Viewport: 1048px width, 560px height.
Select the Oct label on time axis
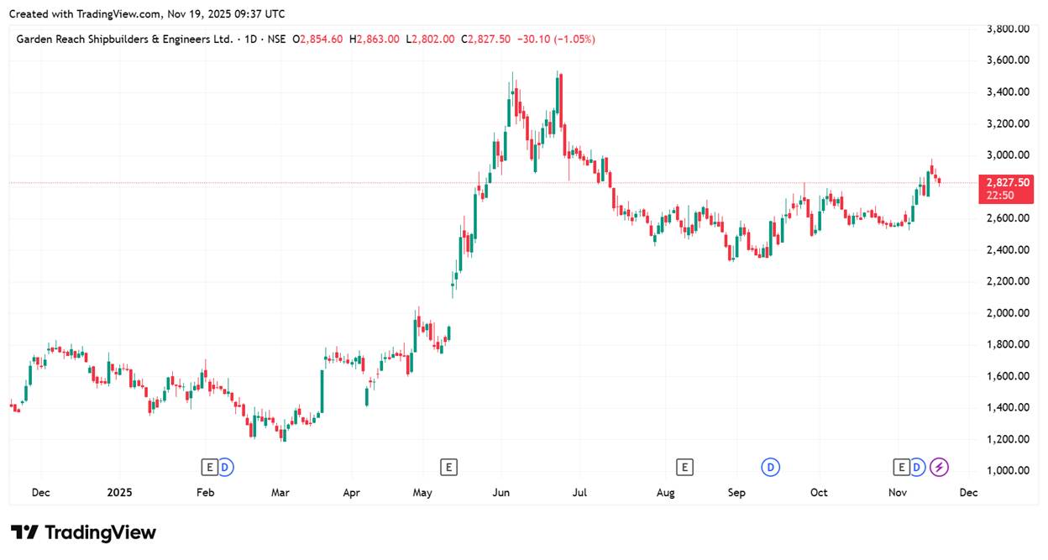pos(819,493)
